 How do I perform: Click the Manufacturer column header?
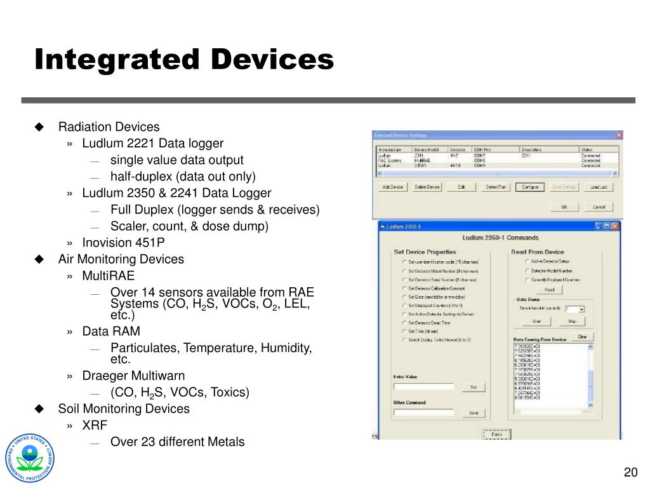[x=394, y=149]
